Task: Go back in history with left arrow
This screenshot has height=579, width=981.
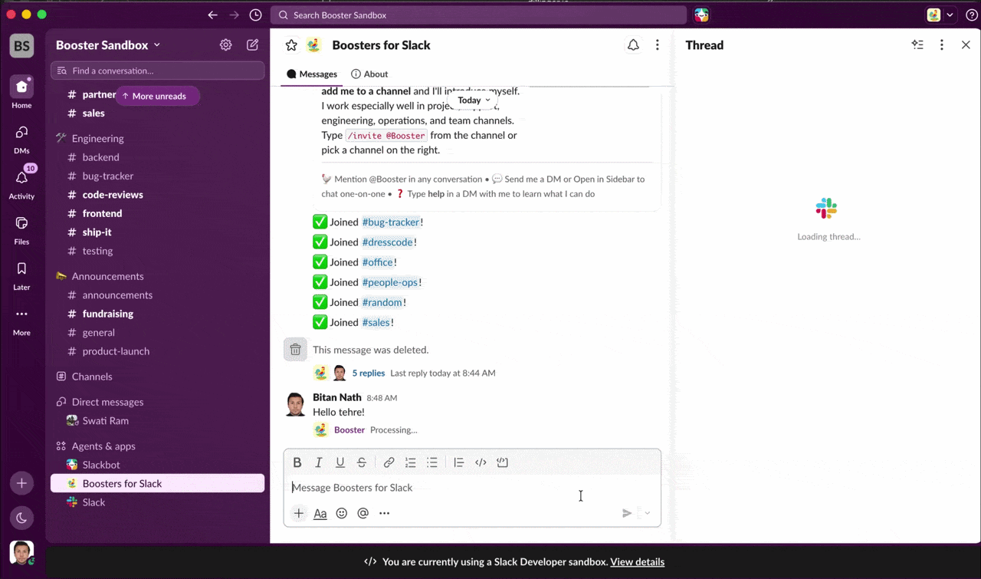Action: pyautogui.click(x=213, y=15)
